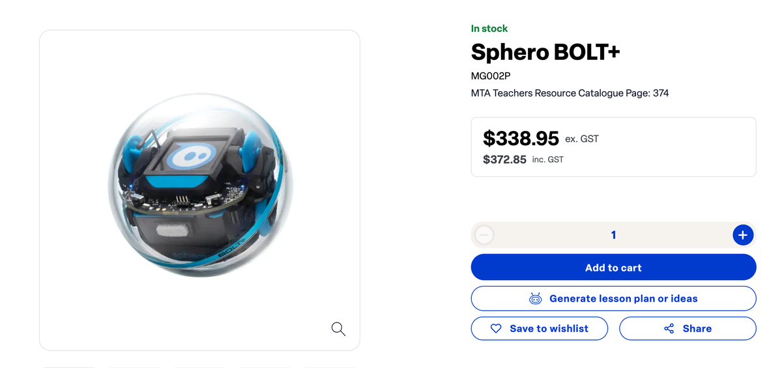Click the Share button label
This screenshot has height=368, width=782.
[697, 329]
